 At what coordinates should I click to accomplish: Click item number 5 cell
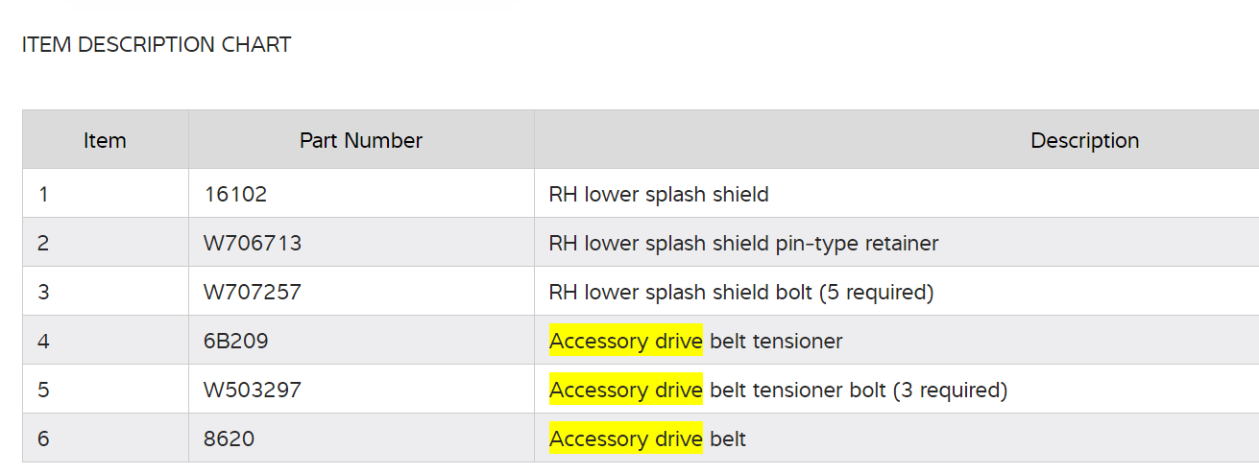(x=44, y=391)
